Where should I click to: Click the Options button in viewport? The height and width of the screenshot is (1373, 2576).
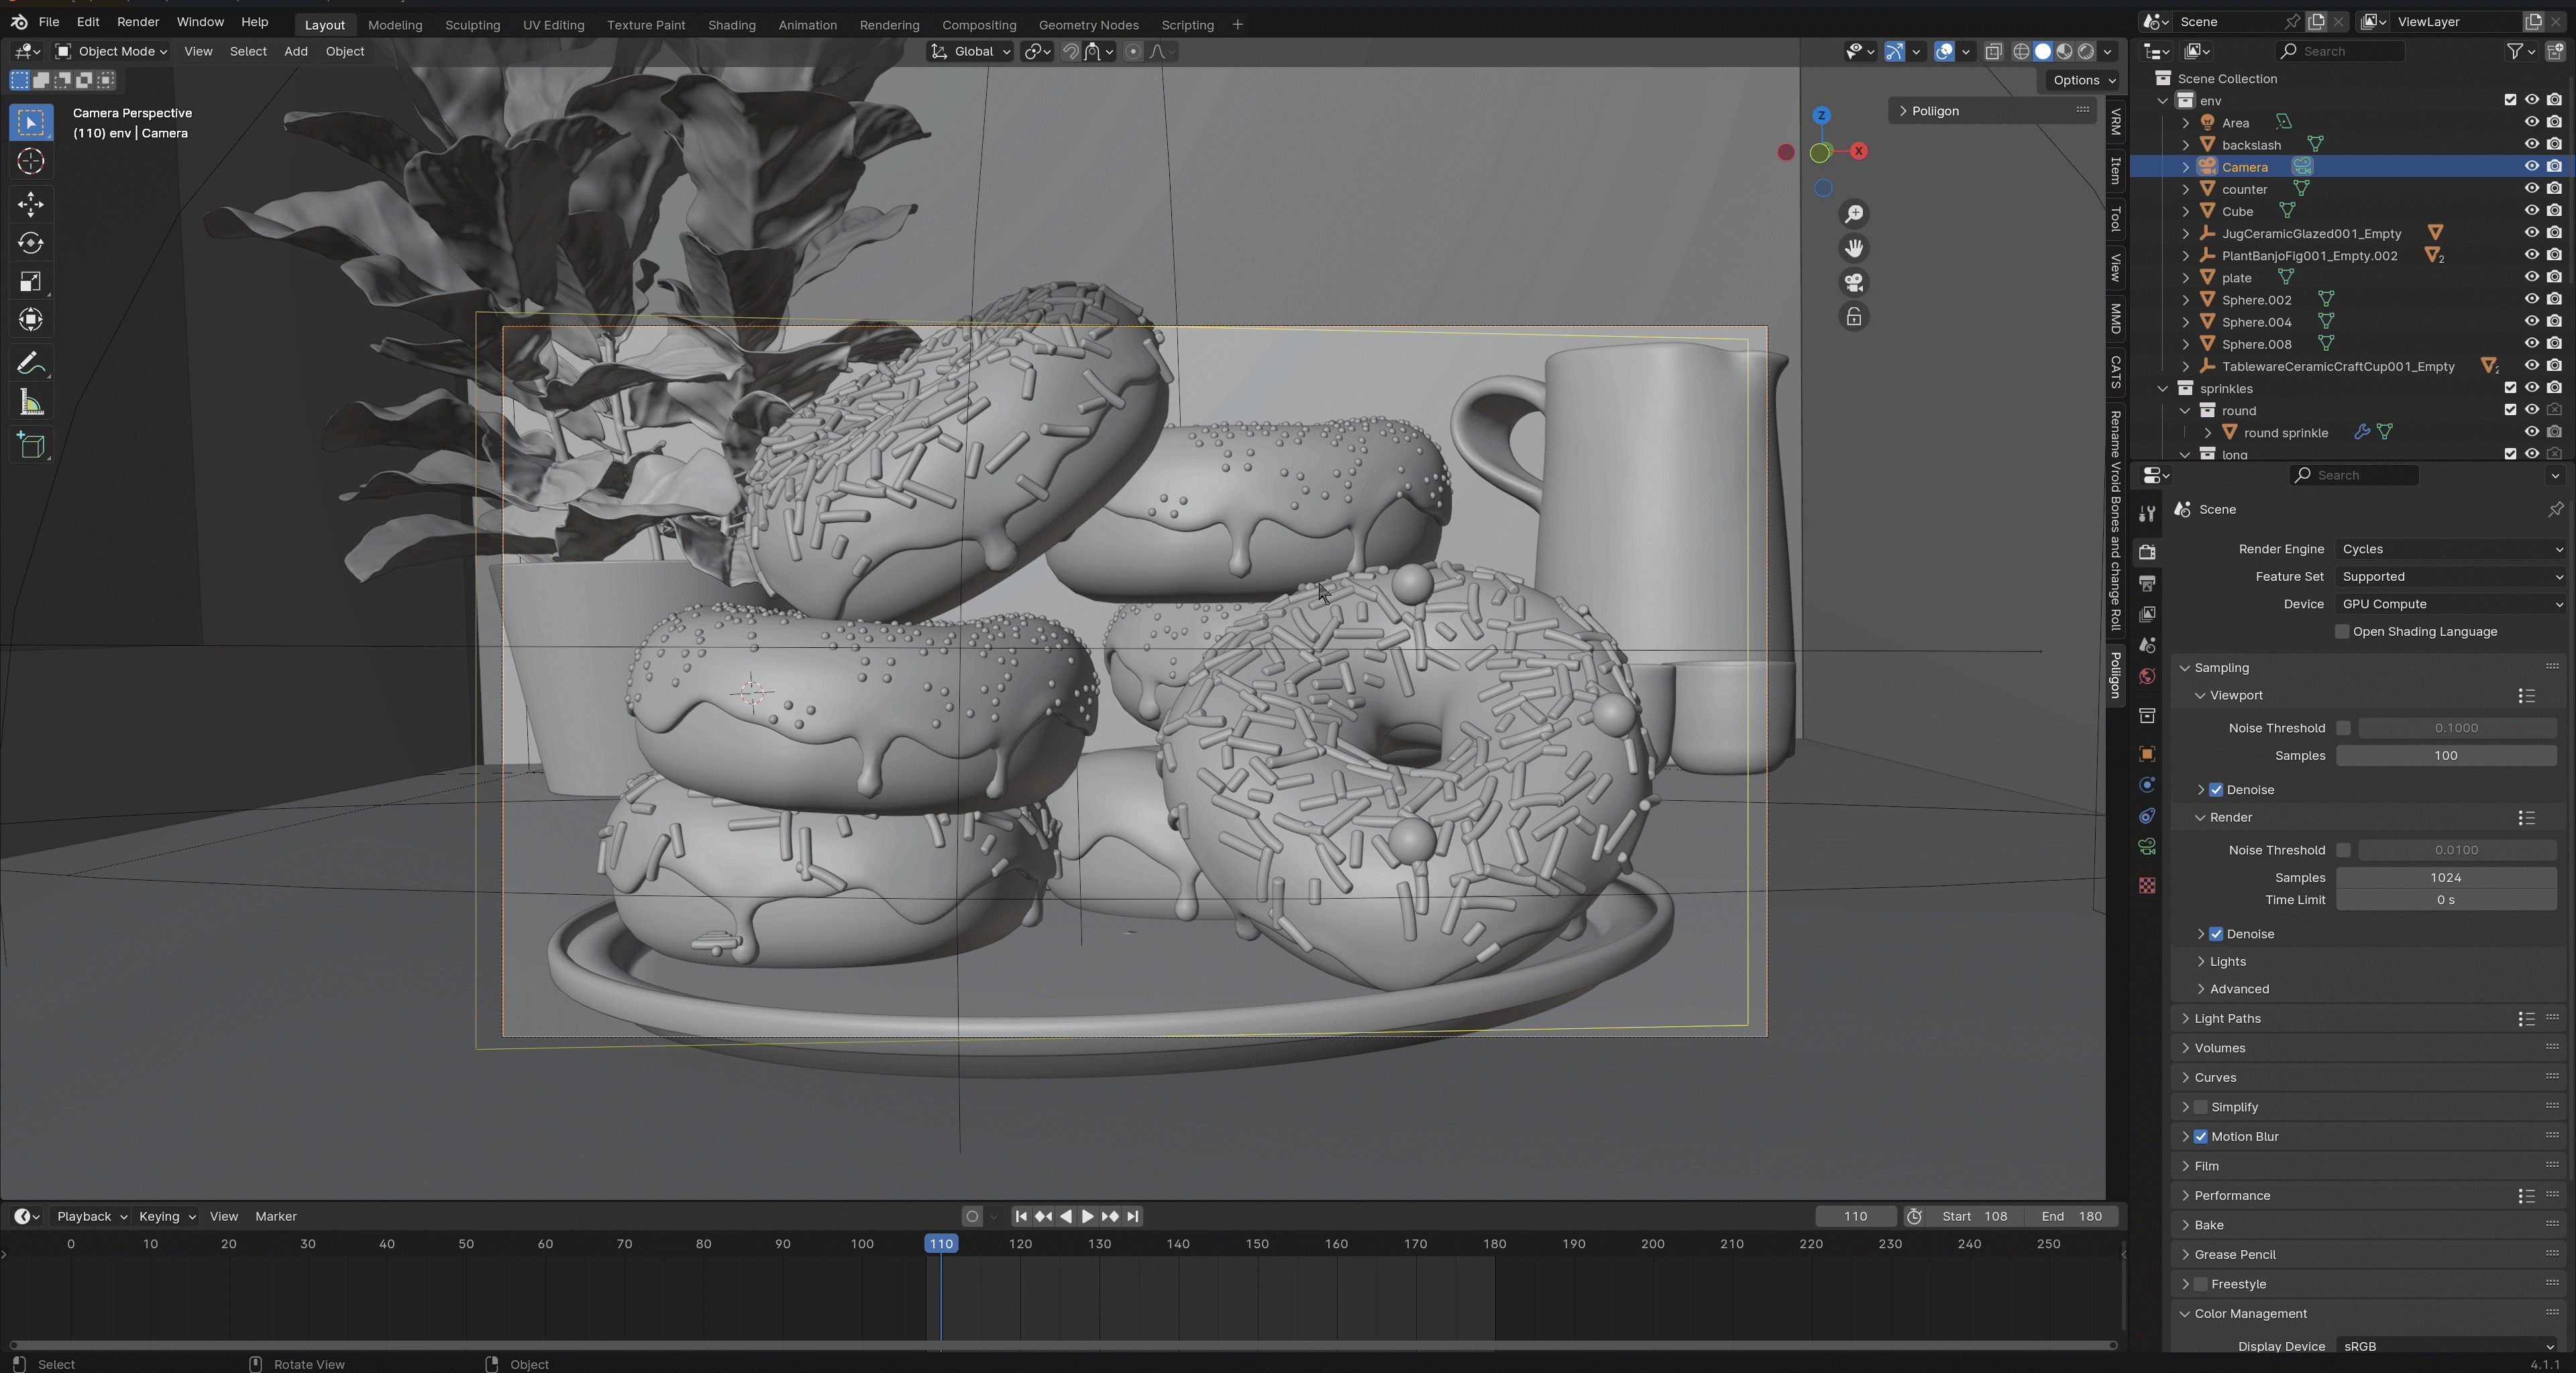pos(2083,80)
